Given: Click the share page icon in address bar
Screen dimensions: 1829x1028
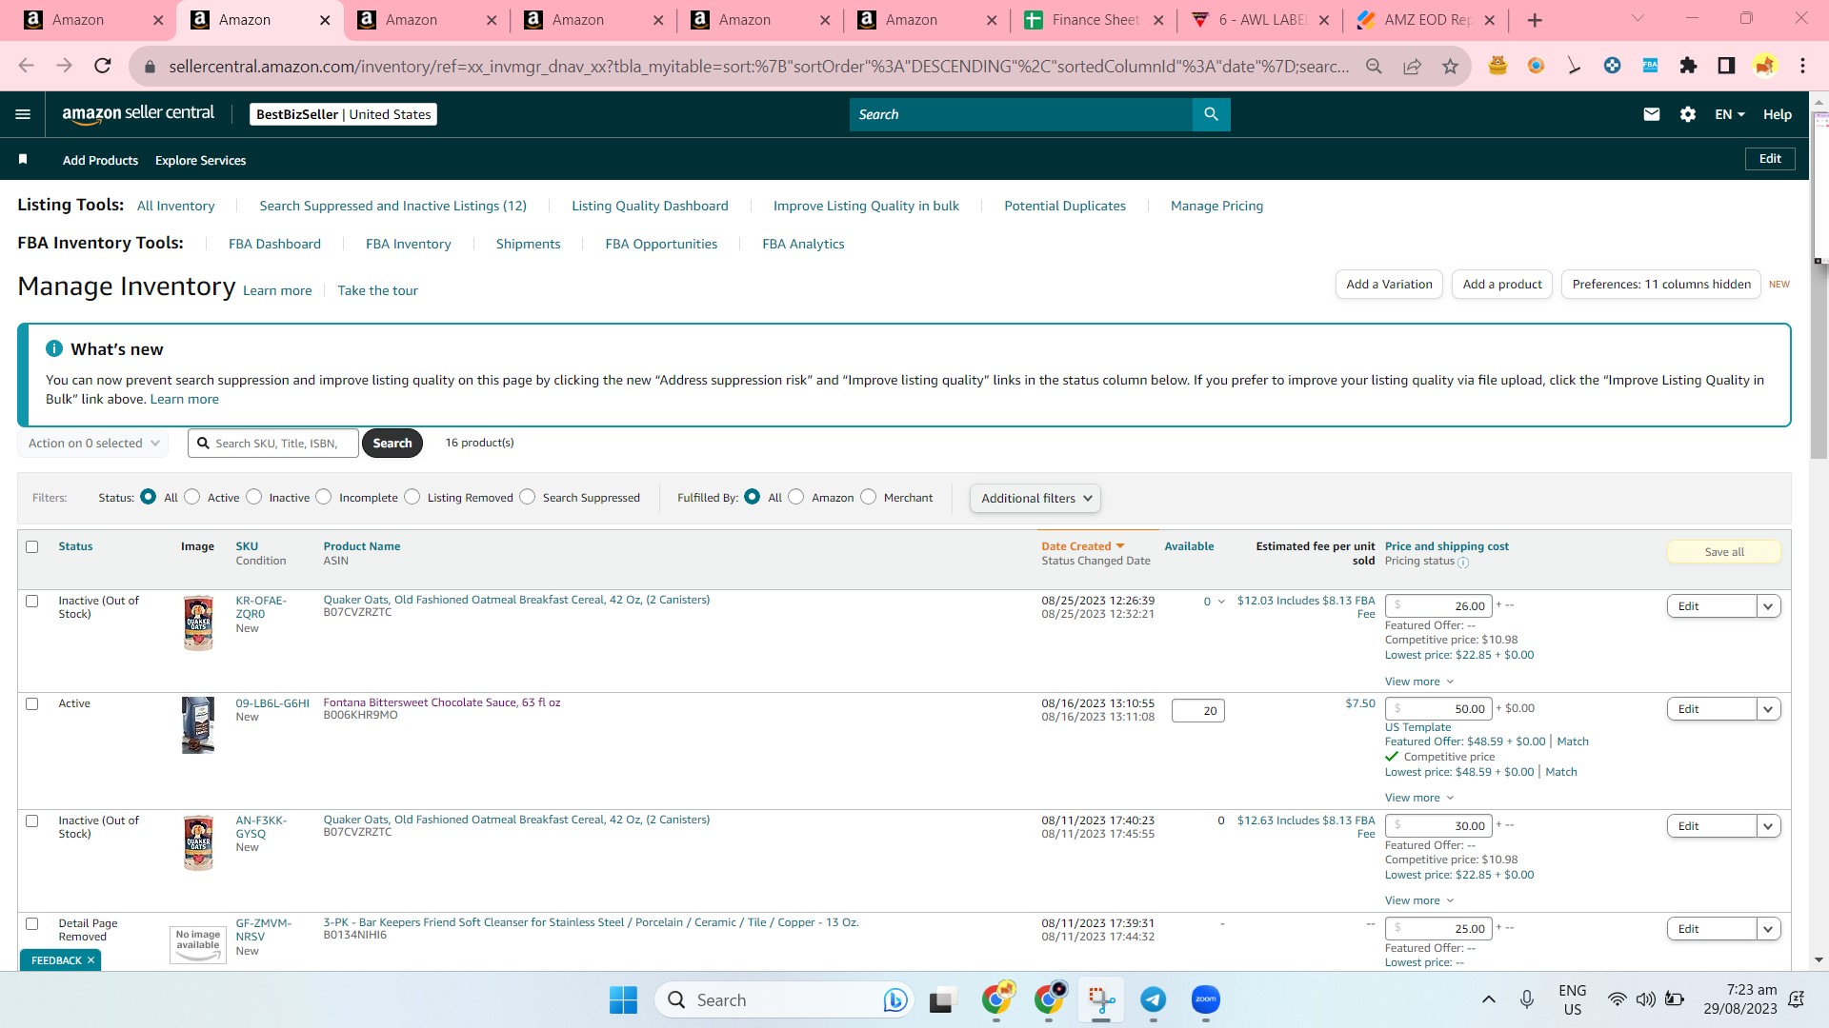Looking at the screenshot, I should (1412, 66).
